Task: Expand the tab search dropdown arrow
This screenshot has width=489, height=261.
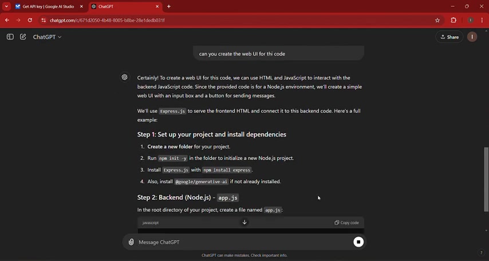Action: (6, 6)
